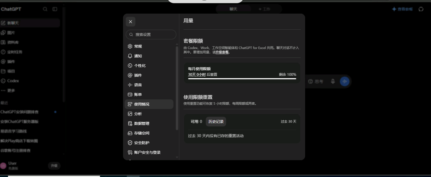Switch to the 历史记录 tab
This screenshot has width=431, height=177.
(x=216, y=122)
